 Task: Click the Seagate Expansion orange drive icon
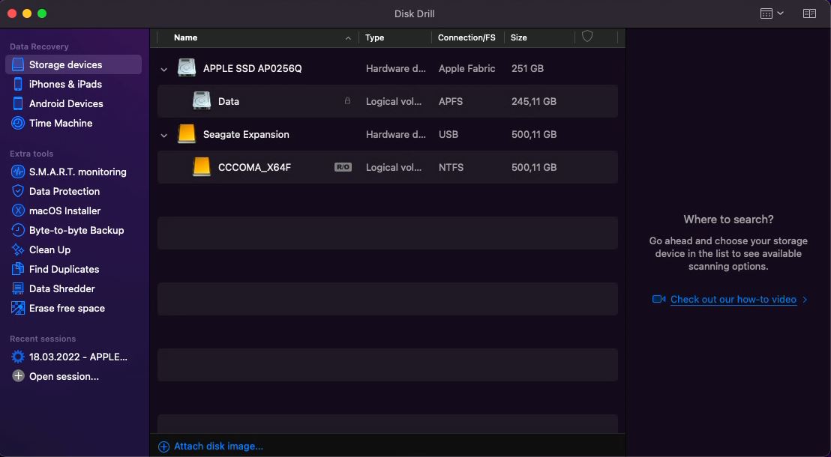coord(187,134)
